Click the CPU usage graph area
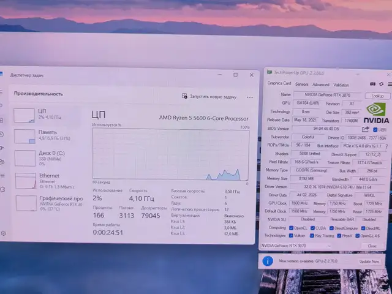Viewport: 392px width, 294px height. [x=170, y=154]
